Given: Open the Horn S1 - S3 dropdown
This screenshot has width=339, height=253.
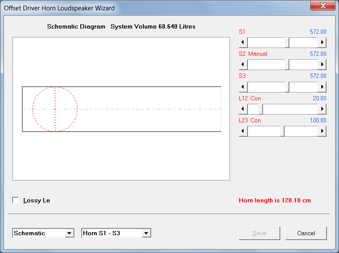Looking at the screenshot, I should (146, 233).
